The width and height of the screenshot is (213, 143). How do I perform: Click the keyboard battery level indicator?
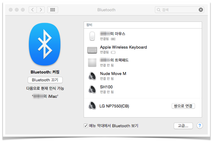click(x=113, y=52)
